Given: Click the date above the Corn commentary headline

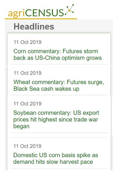Looking at the screenshot, I should click(x=27, y=42).
